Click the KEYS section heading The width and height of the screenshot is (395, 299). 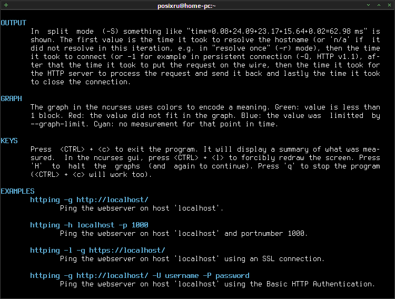click(9, 141)
